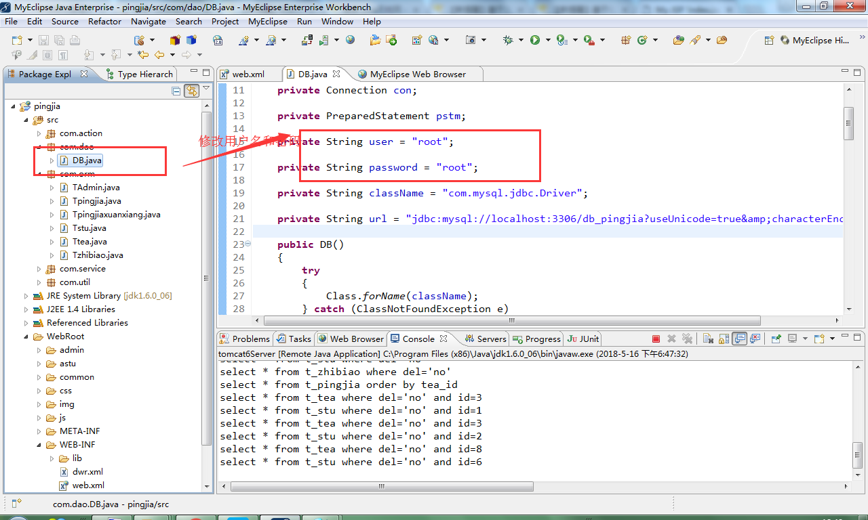The width and height of the screenshot is (868, 520).
Task: Close the DB.java editor tab
Action: (336, 74)
